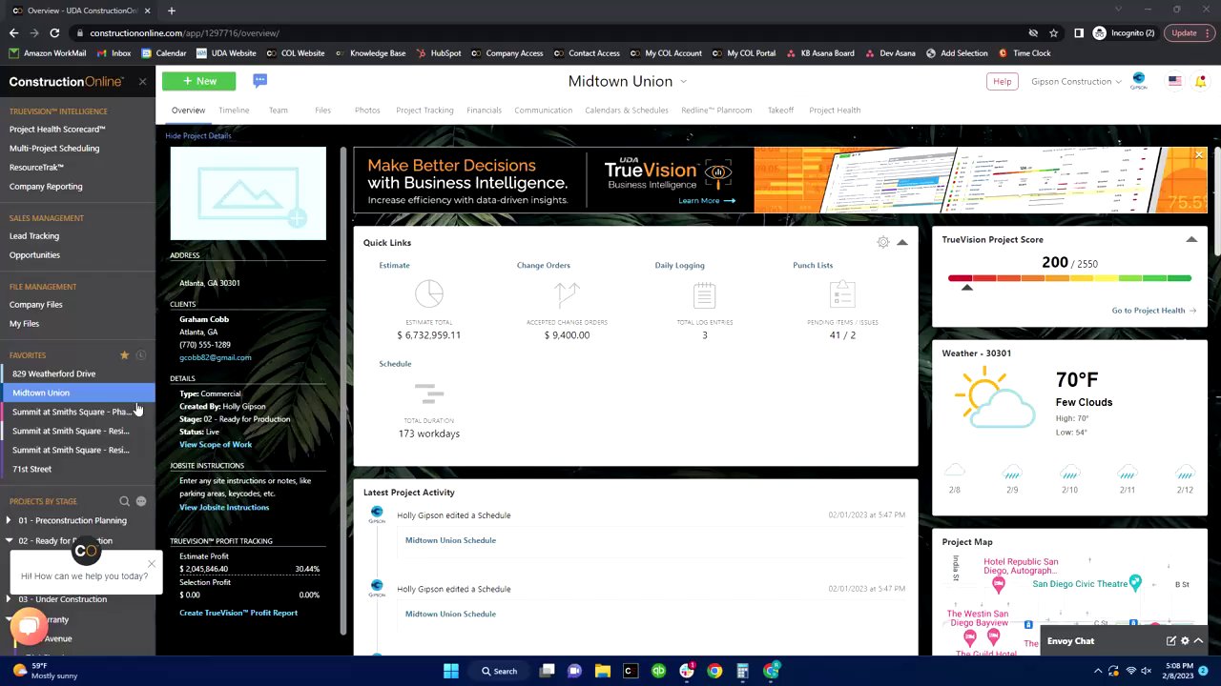The image size is (1221, 686).
Task: Add project photo placeholder image
Action: 248,193
